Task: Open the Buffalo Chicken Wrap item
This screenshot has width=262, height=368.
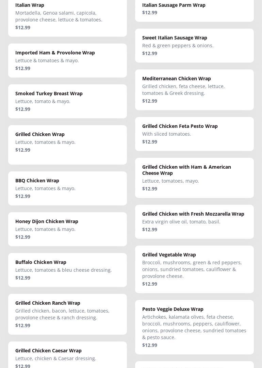Action: pyautogui.click(x=67, y=270)
